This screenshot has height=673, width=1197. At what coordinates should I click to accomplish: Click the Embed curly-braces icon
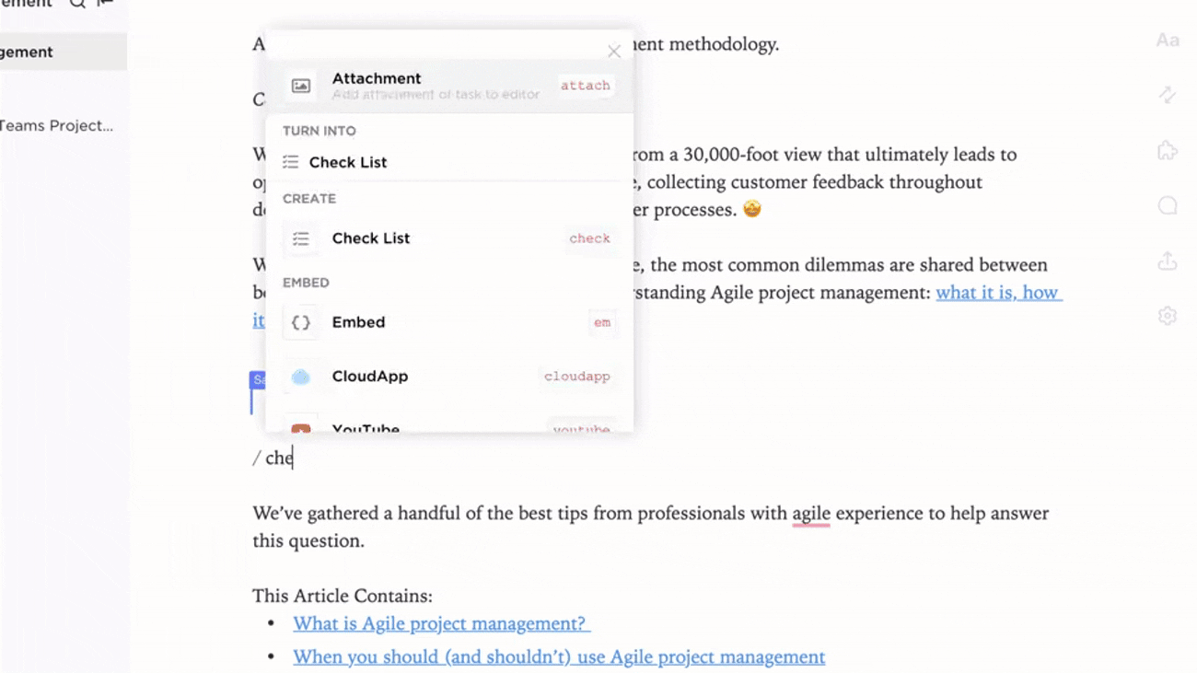coord(301,322)
